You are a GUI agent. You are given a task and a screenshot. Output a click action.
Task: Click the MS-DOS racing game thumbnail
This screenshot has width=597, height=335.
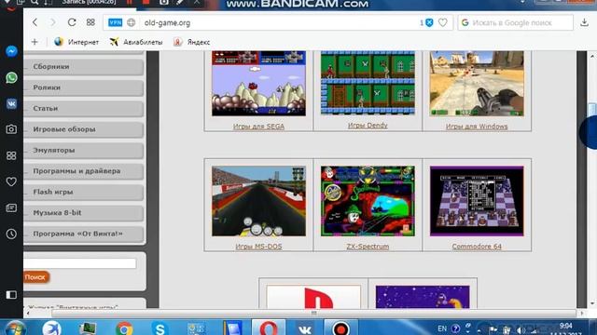258,201
